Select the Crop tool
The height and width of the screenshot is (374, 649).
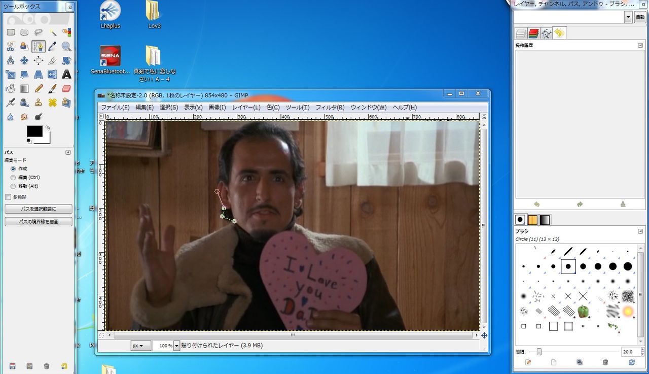pyautogui.click(x=52, y=60)
